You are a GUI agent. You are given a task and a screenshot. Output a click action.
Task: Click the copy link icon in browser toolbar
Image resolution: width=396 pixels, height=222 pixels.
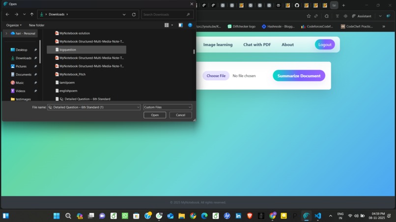click(316, 16)
